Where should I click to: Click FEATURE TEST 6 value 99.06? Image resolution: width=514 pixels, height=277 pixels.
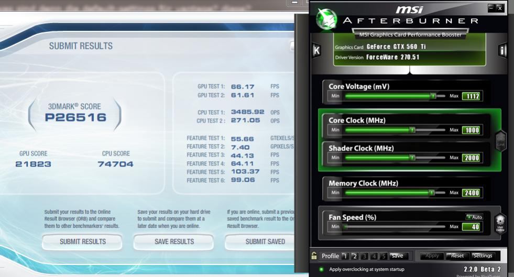[243, 180]
